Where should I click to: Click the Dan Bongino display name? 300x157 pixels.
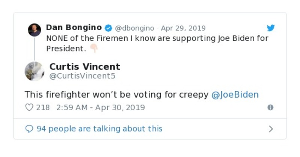coord(74,28)
